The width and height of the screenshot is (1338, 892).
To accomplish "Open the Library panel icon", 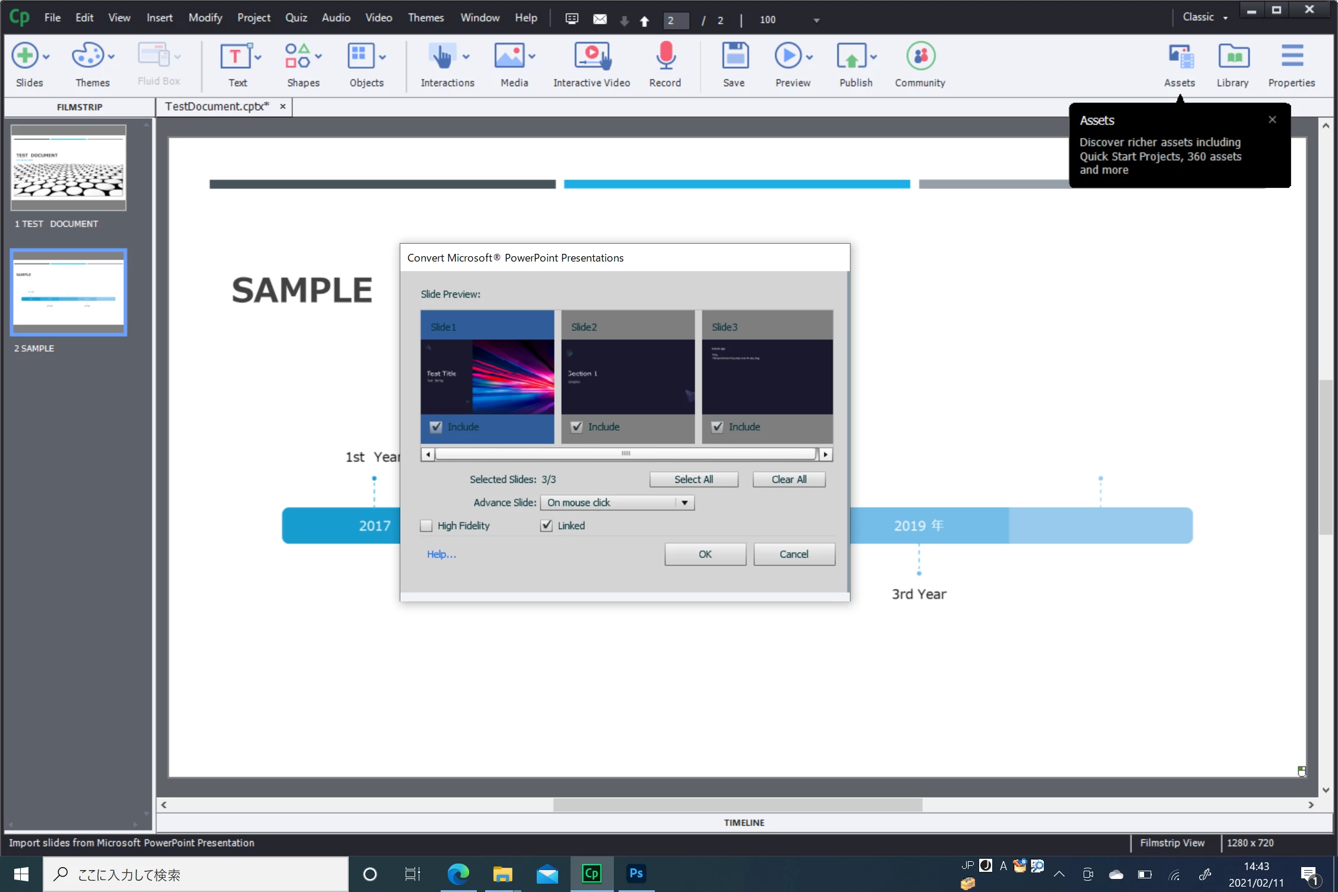I will [1233, 57].
